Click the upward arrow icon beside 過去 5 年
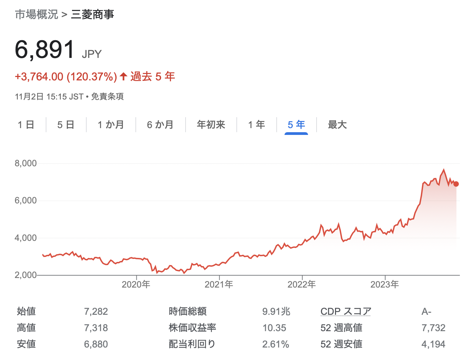 (x=123, y=76)
